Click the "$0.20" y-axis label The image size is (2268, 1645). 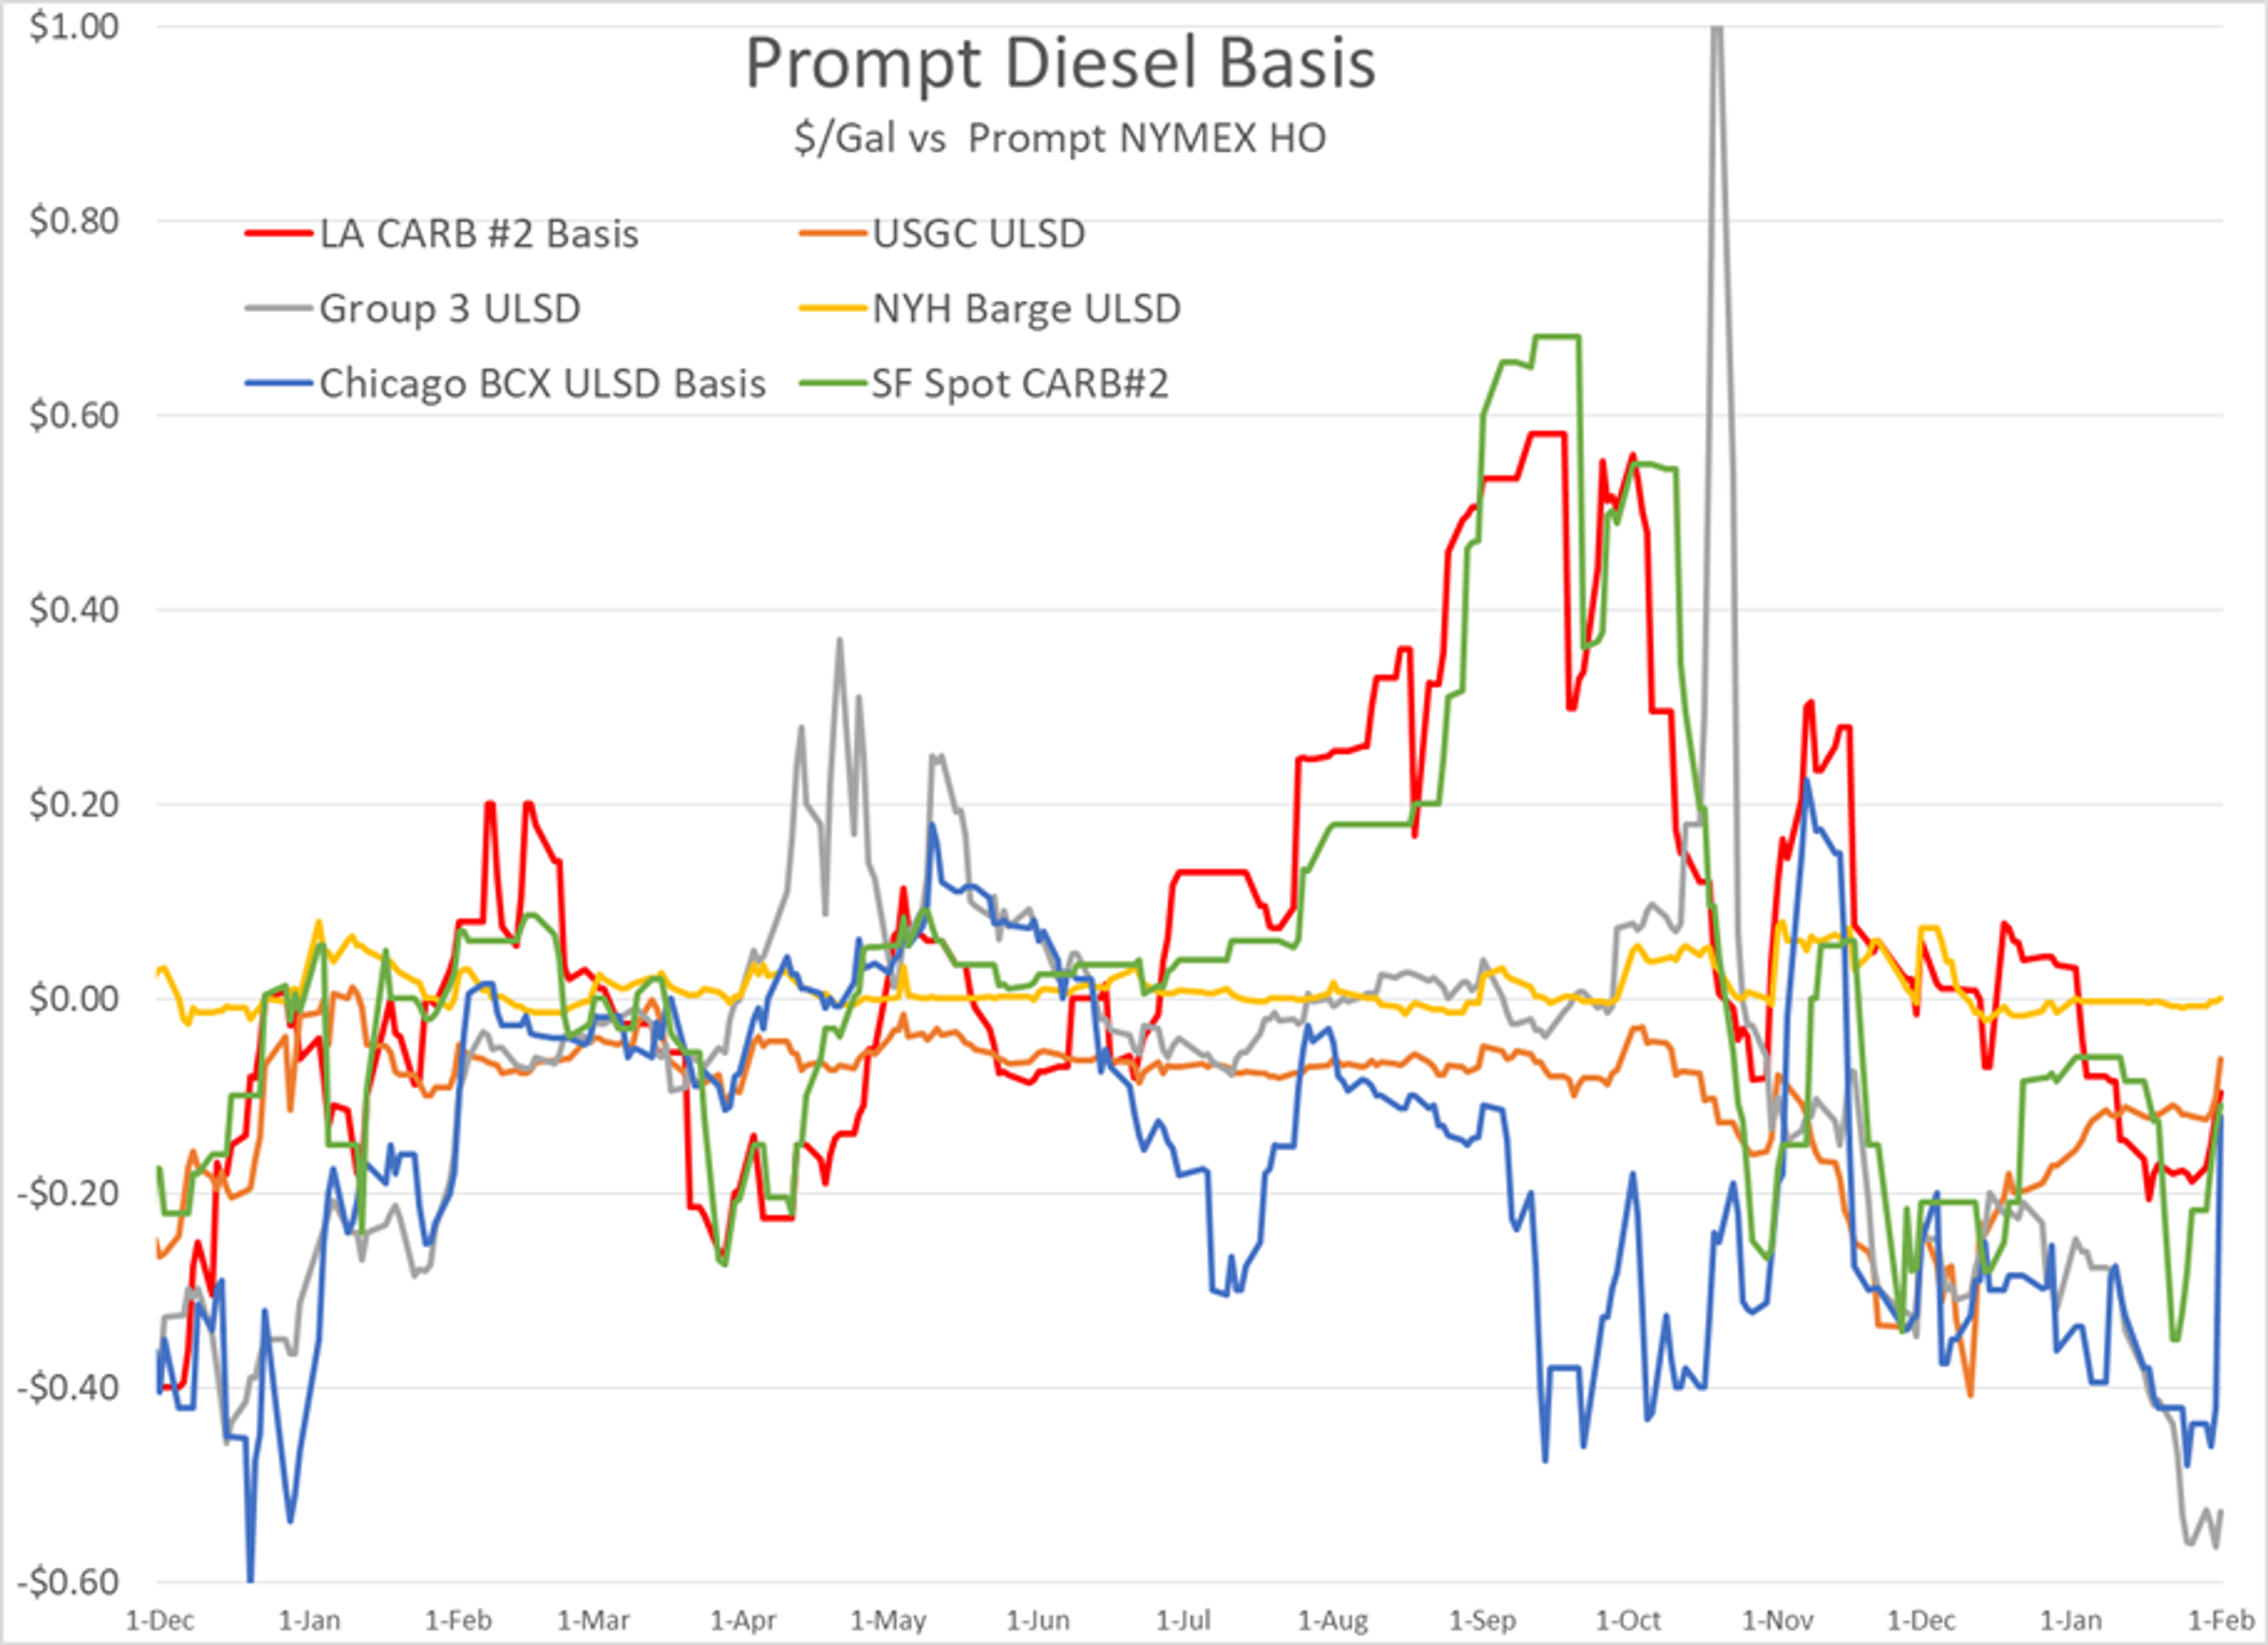click(74, 804)
